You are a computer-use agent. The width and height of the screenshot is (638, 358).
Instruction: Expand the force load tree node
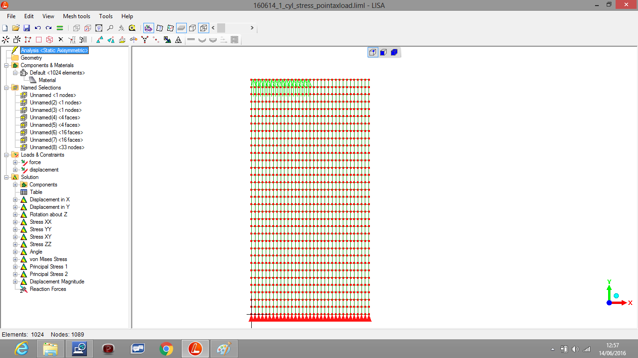15,162
